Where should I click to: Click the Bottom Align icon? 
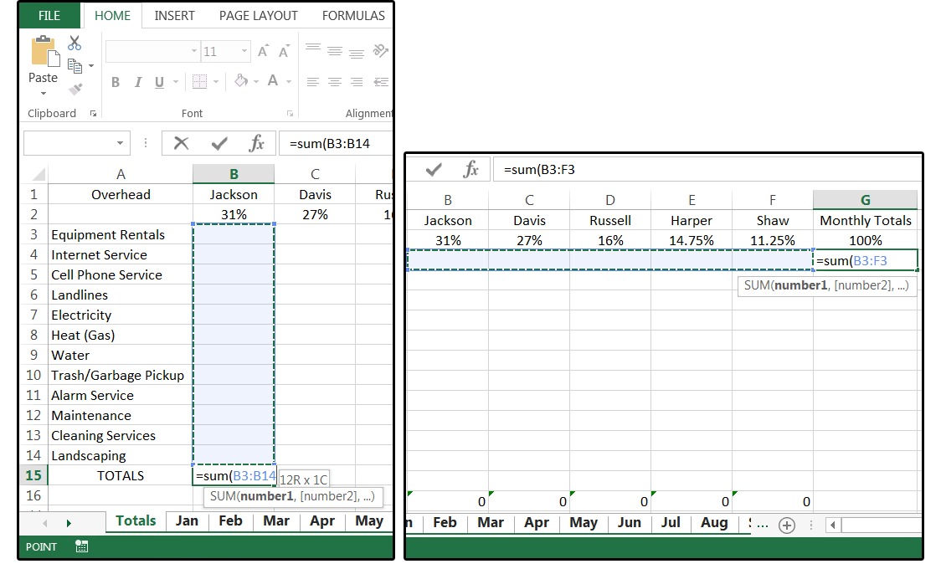pyautogui.click(x=357, y=53)
